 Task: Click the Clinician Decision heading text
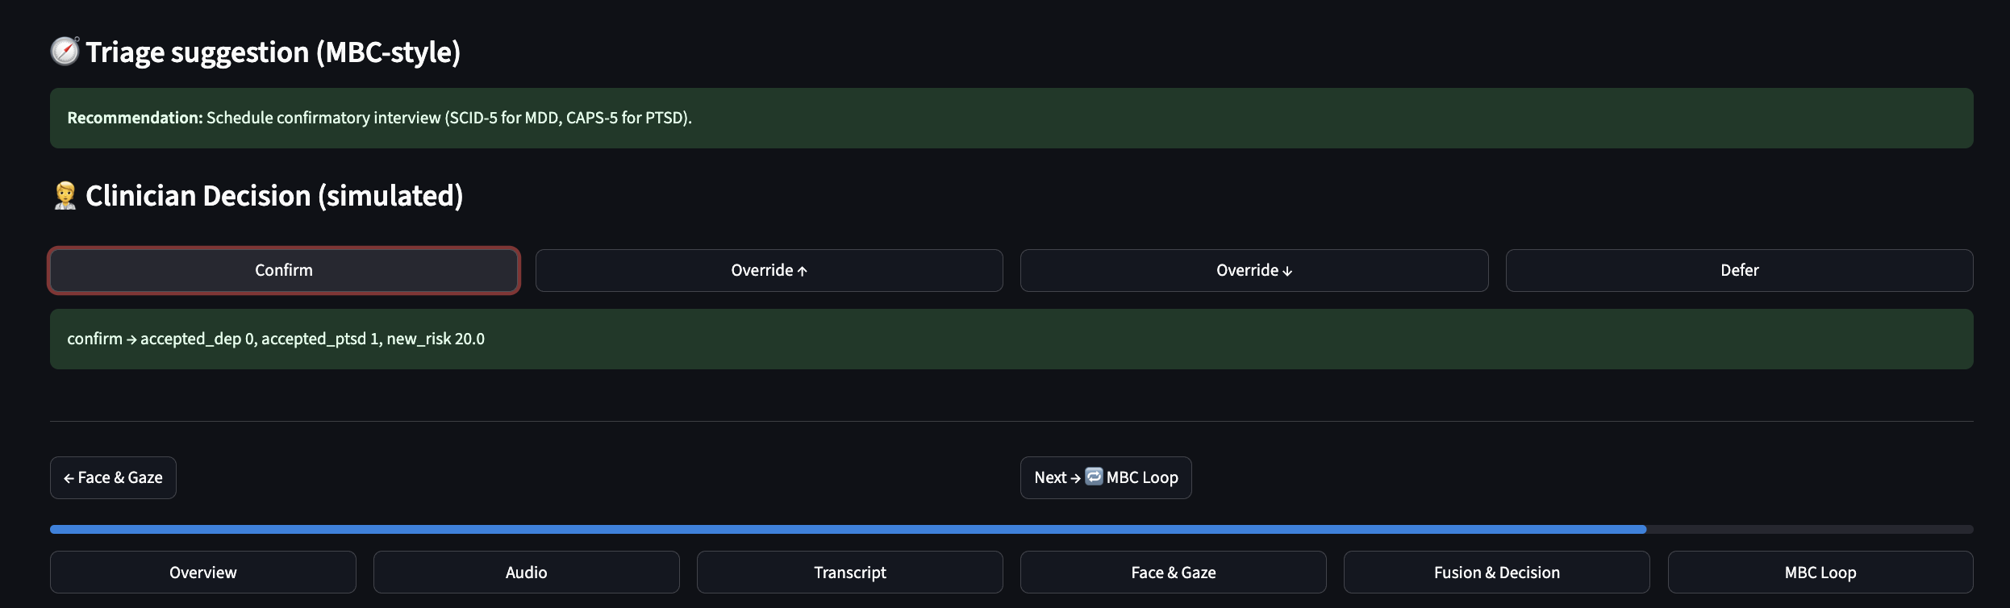274,196
